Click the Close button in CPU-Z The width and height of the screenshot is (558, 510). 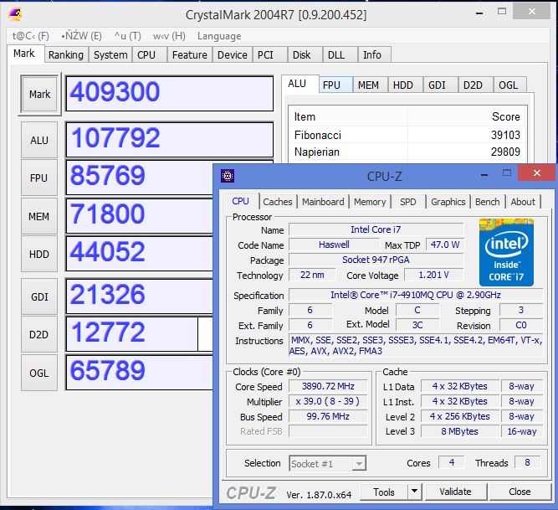coord(520,492)
